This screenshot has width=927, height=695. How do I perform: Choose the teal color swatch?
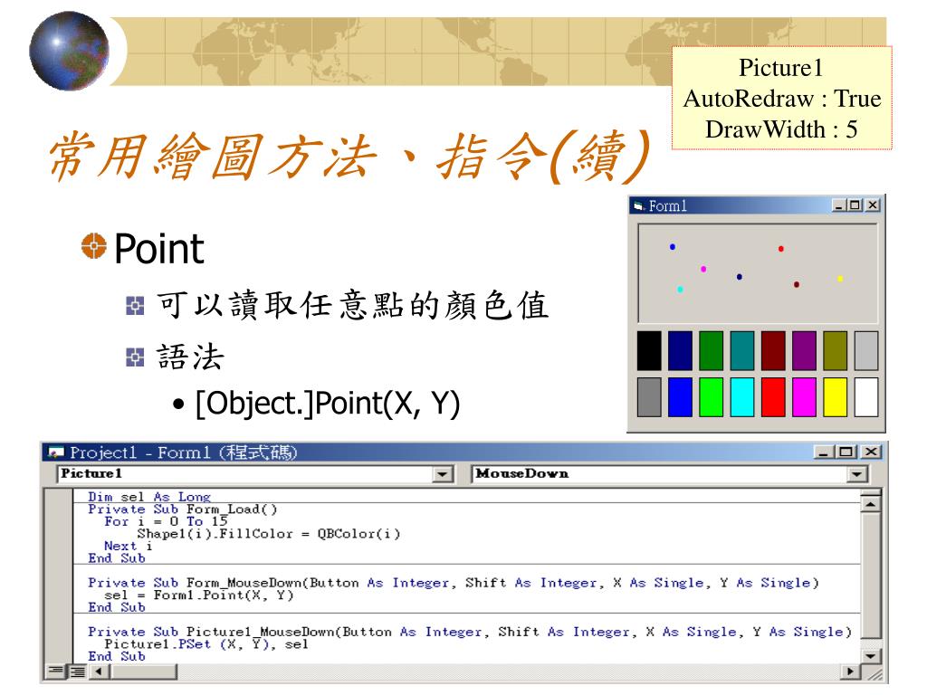[742, 351]
